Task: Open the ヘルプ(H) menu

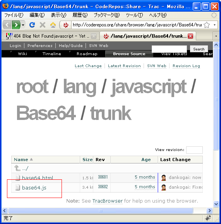Action: tap(158, 15)
